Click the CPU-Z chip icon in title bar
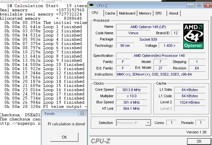Screen dimensions: 212x145 tap(91, 5)
